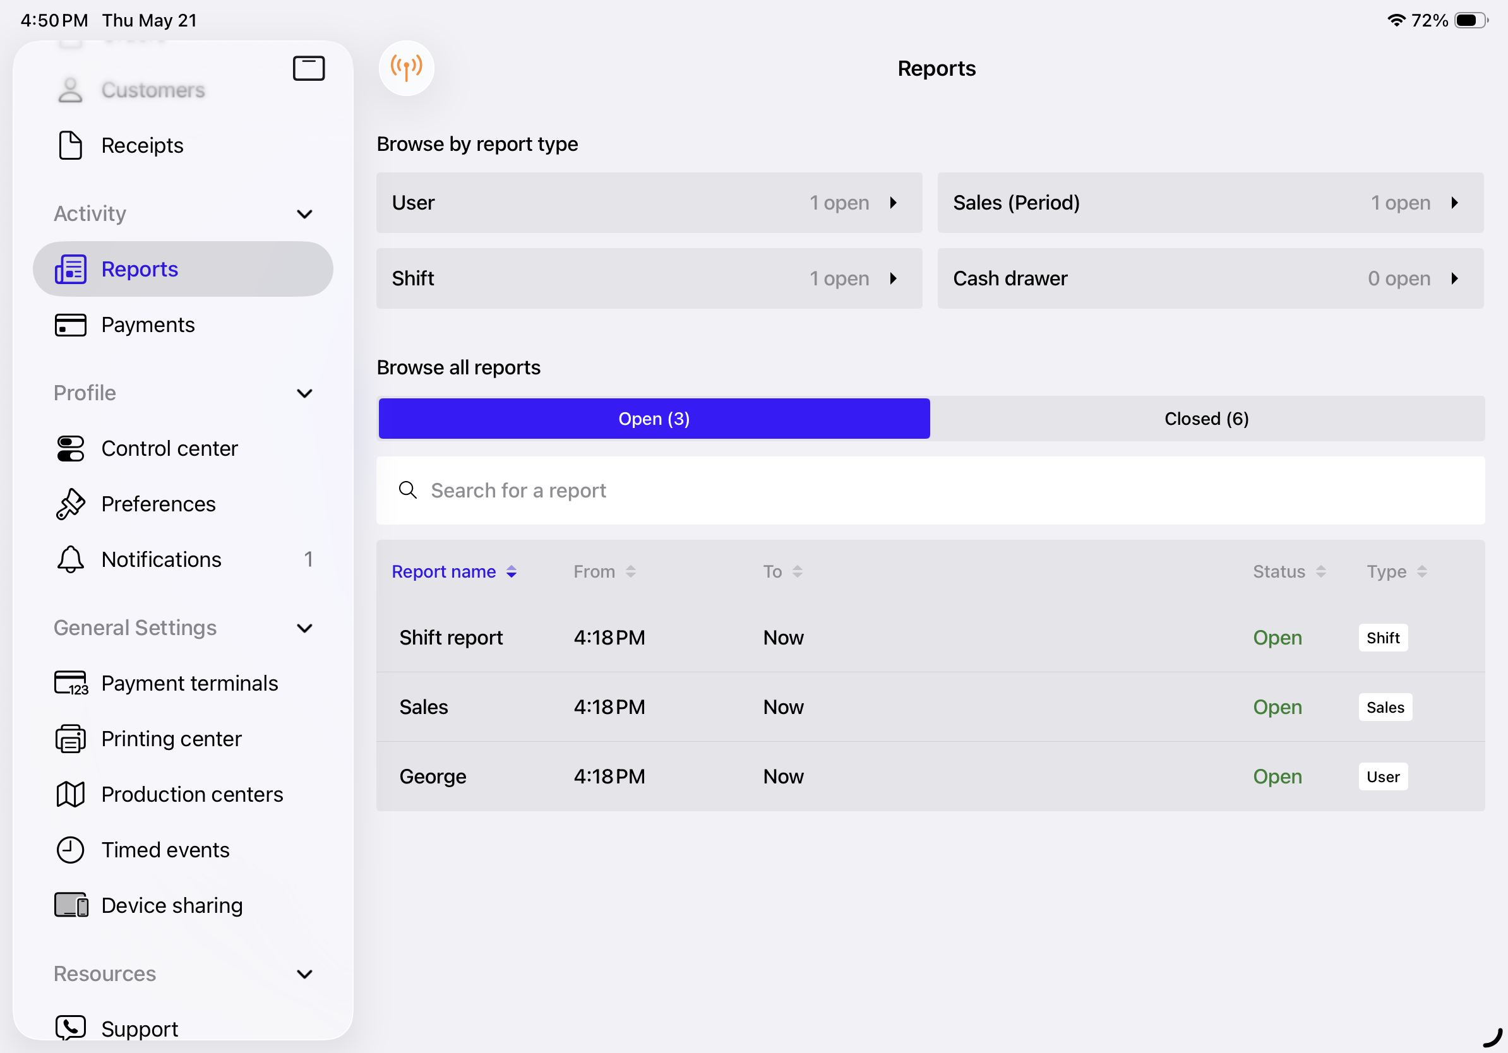
Task: Sort by Status column arrows
Action: click(1321, 572)
